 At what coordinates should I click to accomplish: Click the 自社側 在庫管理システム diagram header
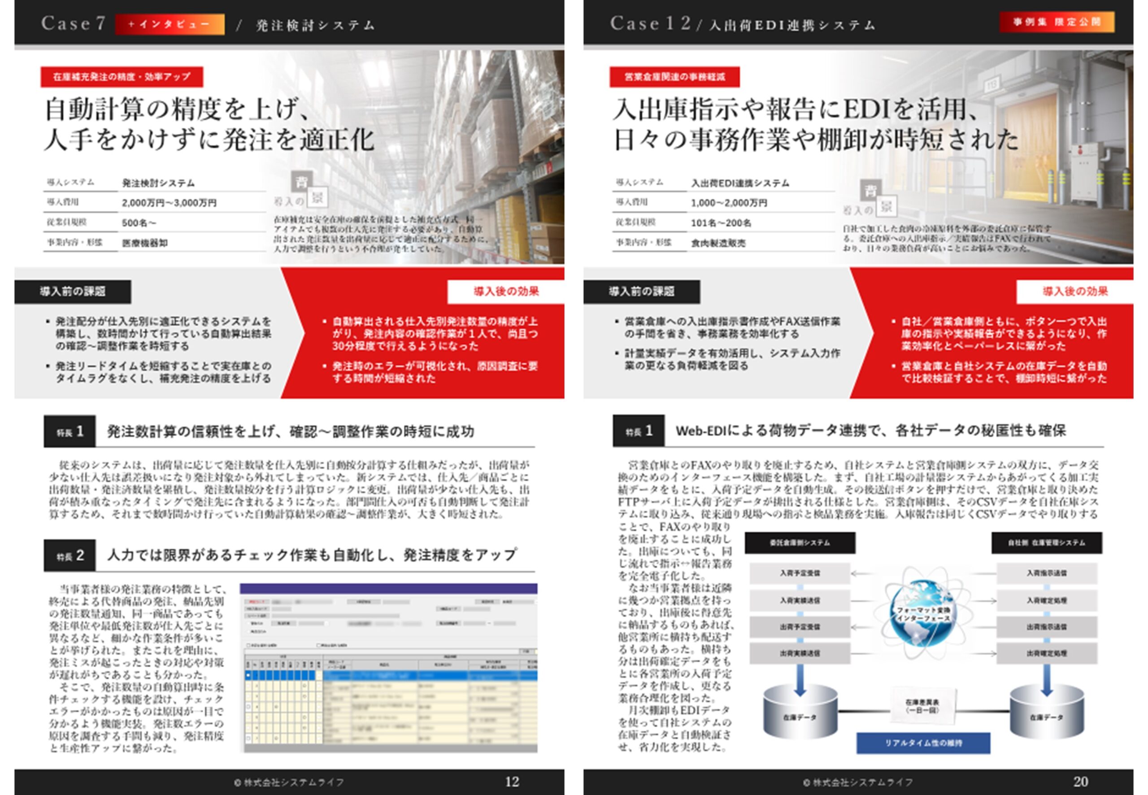tap(1047, 542)
